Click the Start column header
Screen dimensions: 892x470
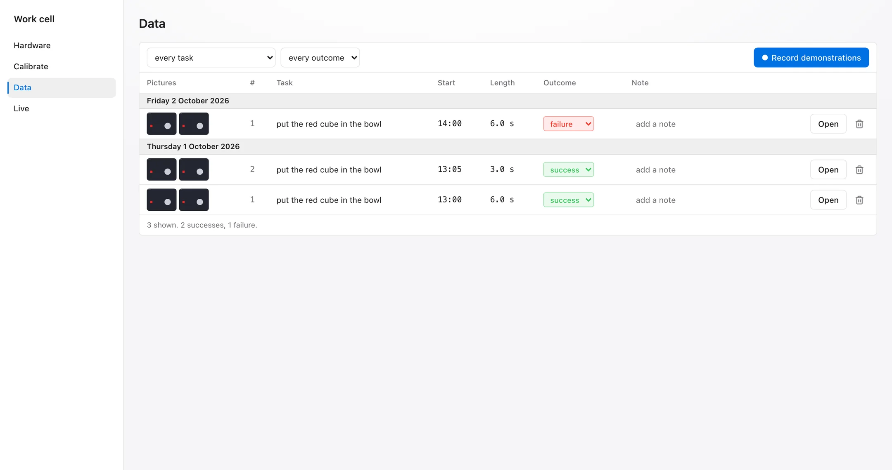446,83
